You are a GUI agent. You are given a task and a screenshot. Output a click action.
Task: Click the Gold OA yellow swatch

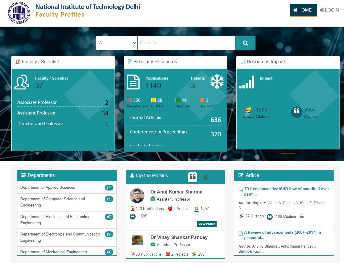[153, 100]
